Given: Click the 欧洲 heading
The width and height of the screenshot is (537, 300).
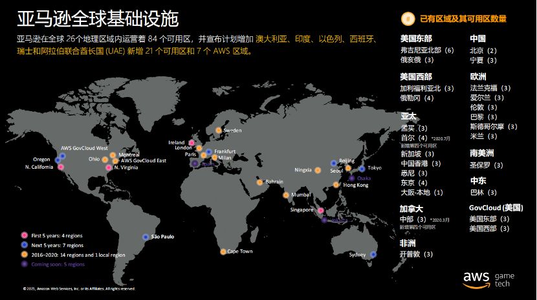Looking at the screenshot, I should (x=478, y=76).
